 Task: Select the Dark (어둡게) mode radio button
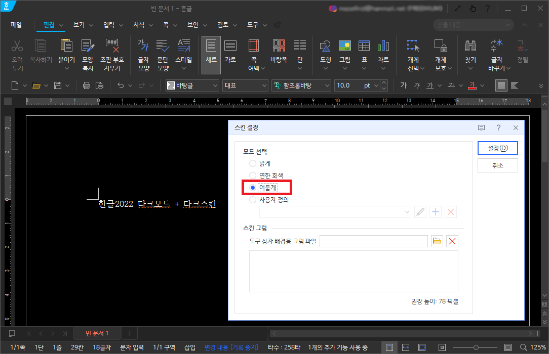[x=252, y=188]
